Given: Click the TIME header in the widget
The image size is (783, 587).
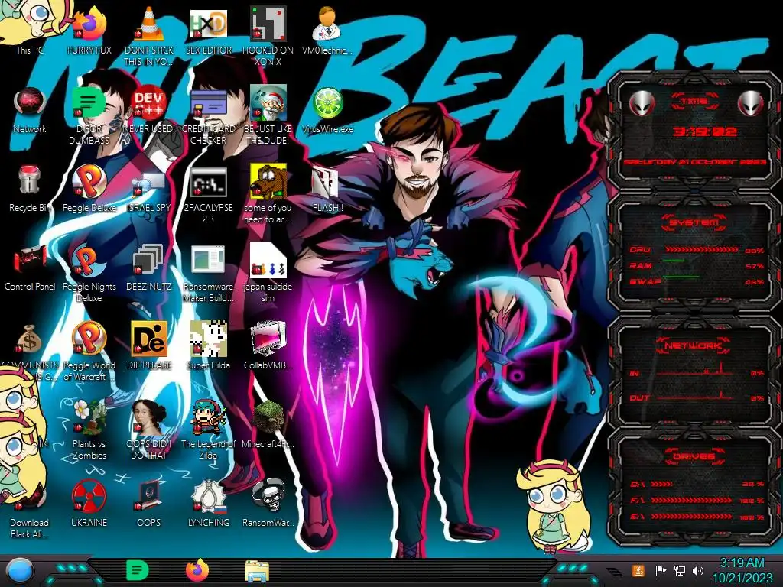Looking at the screenshot, I should (x=694, y=102).
